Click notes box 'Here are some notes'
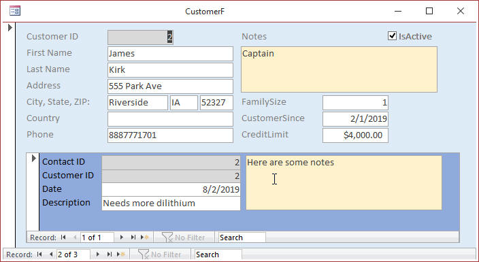 [x=344, y=183]
